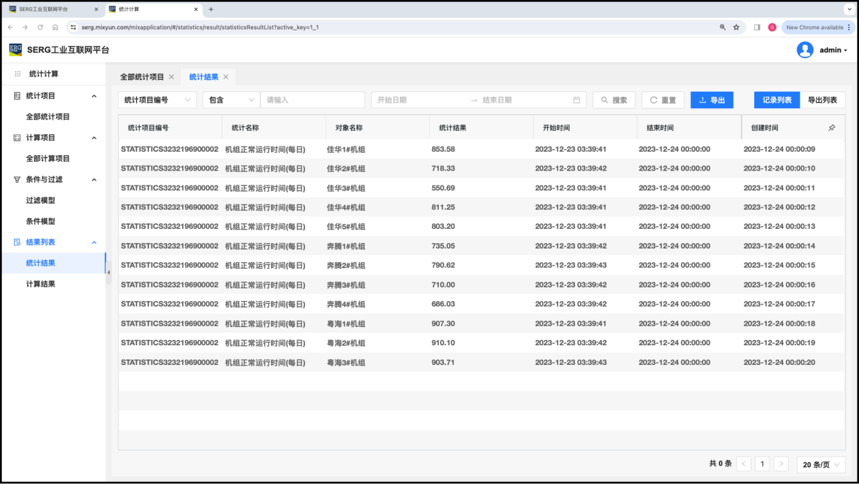Open the 20 条/页 page size dropdown

click(x=820, y=464)
